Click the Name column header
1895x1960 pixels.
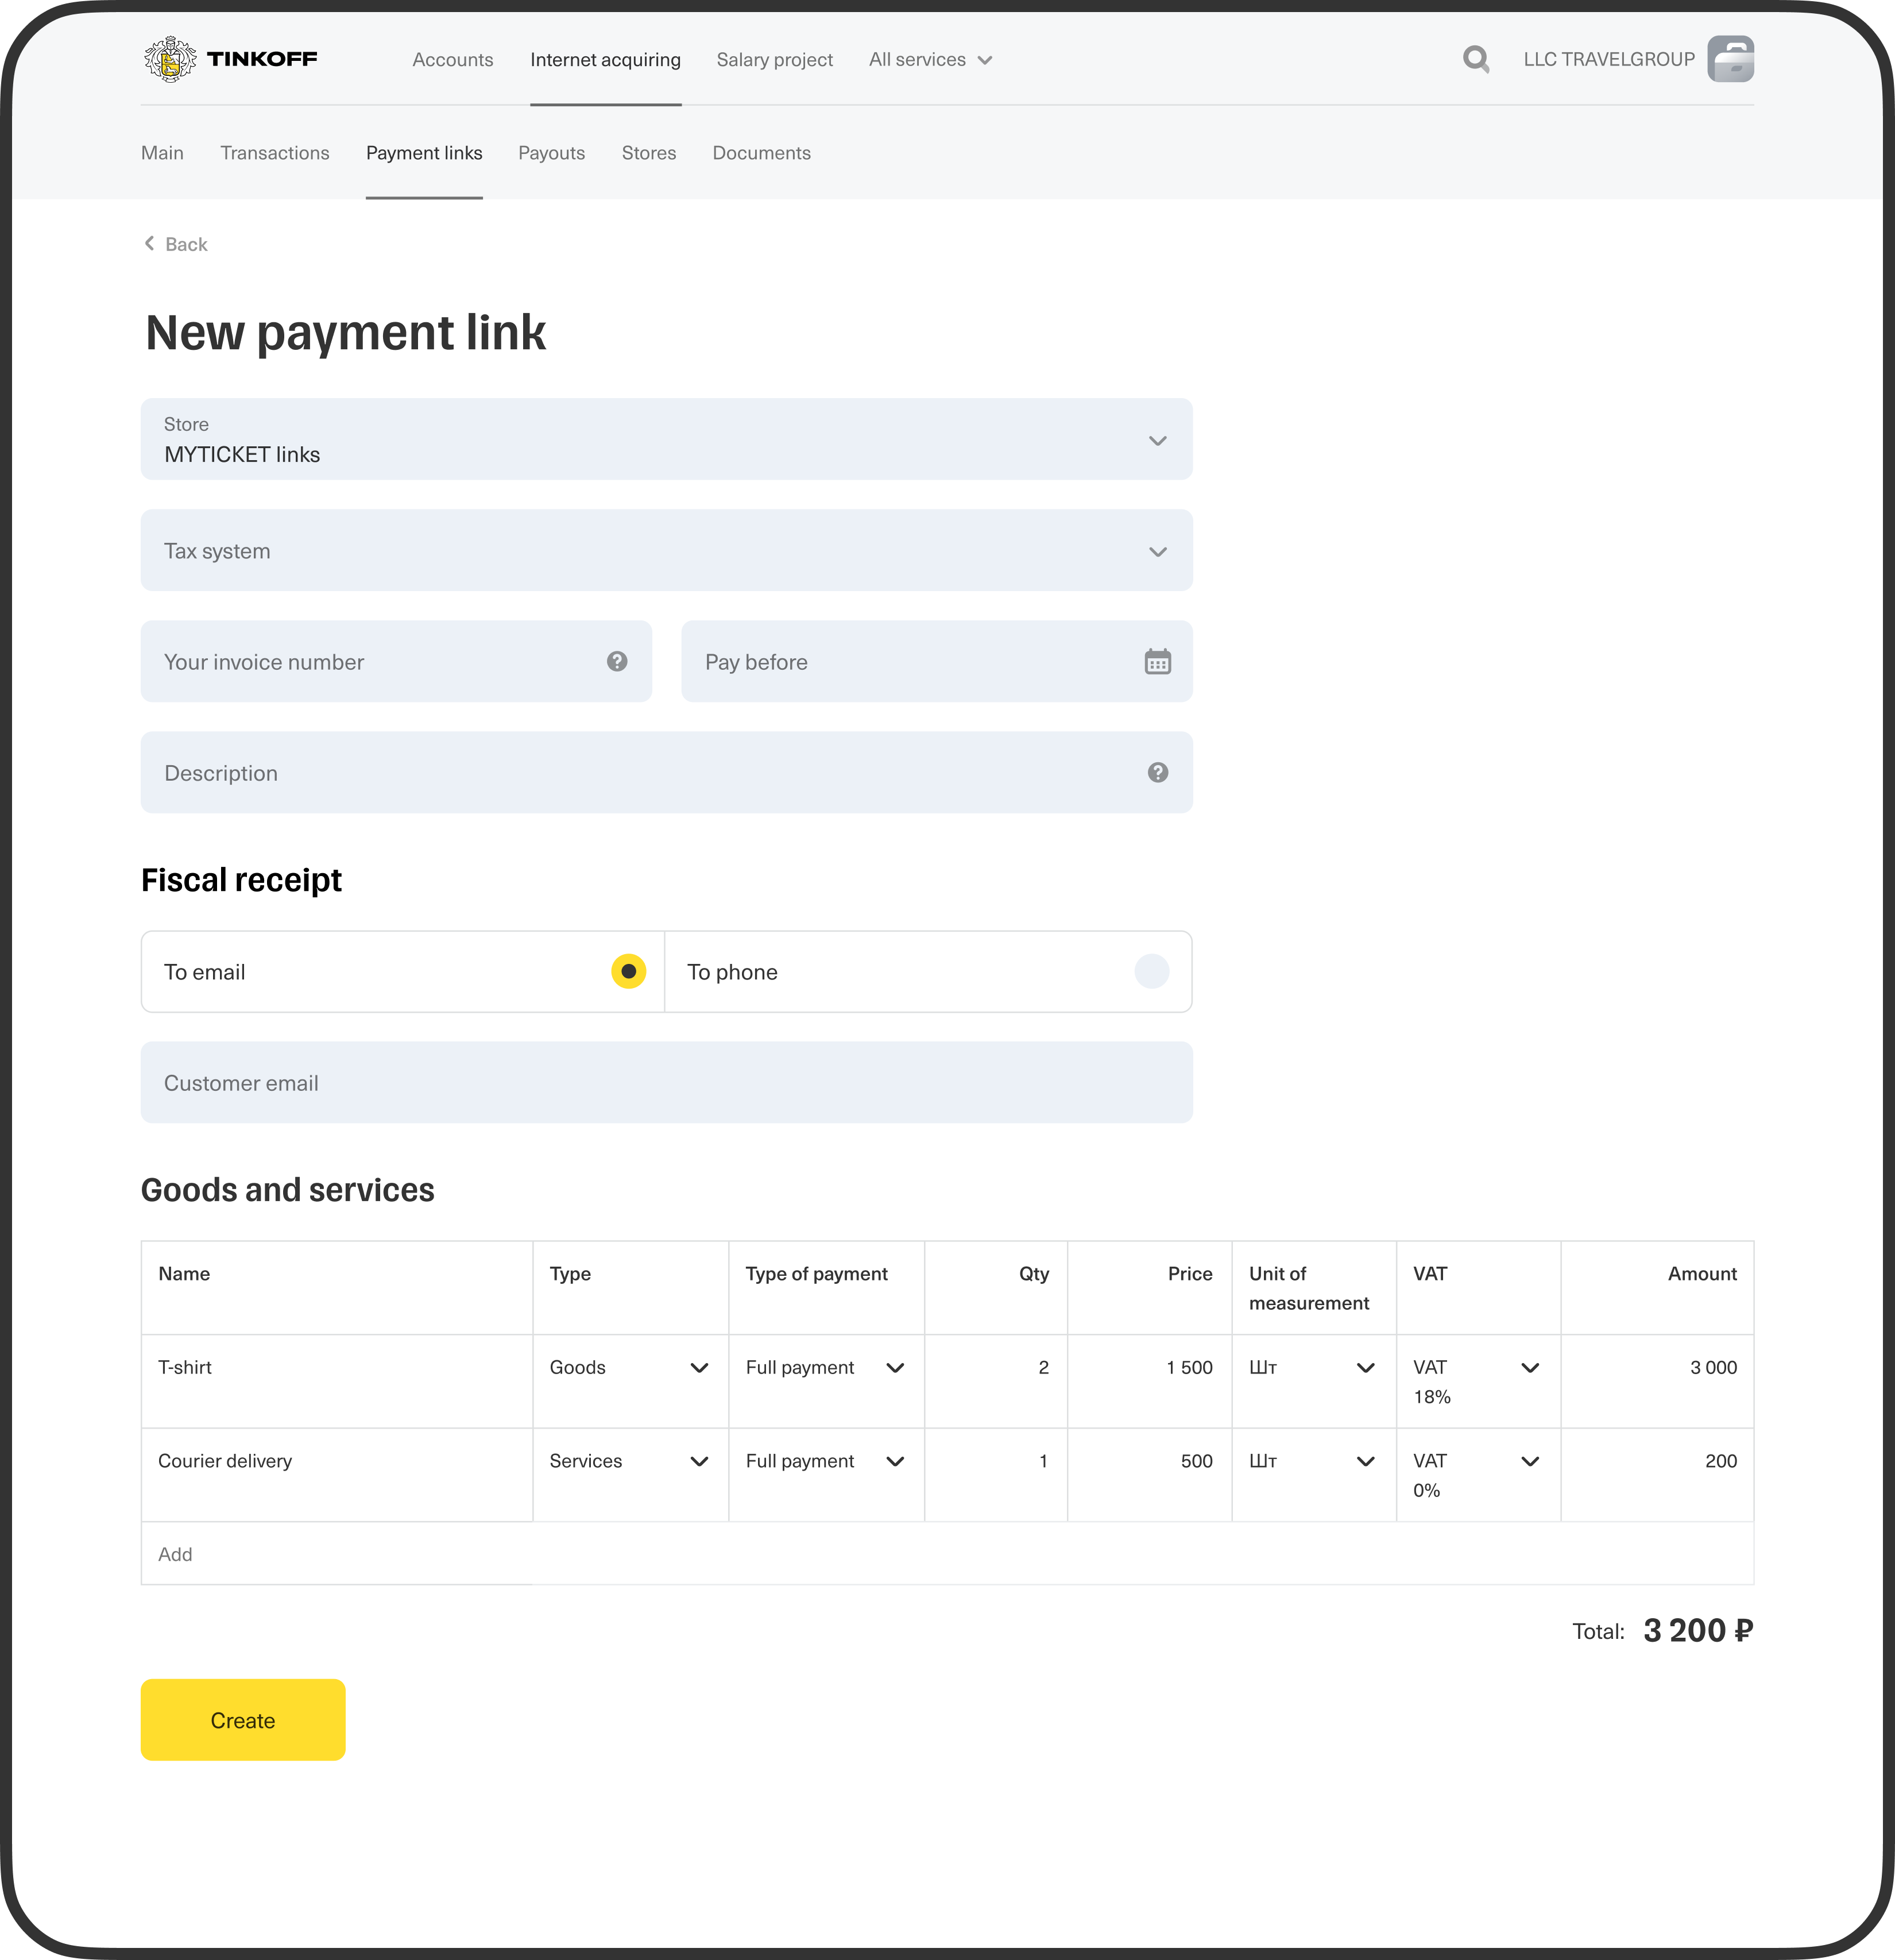pyautogui.click(x=184, y=1273)
